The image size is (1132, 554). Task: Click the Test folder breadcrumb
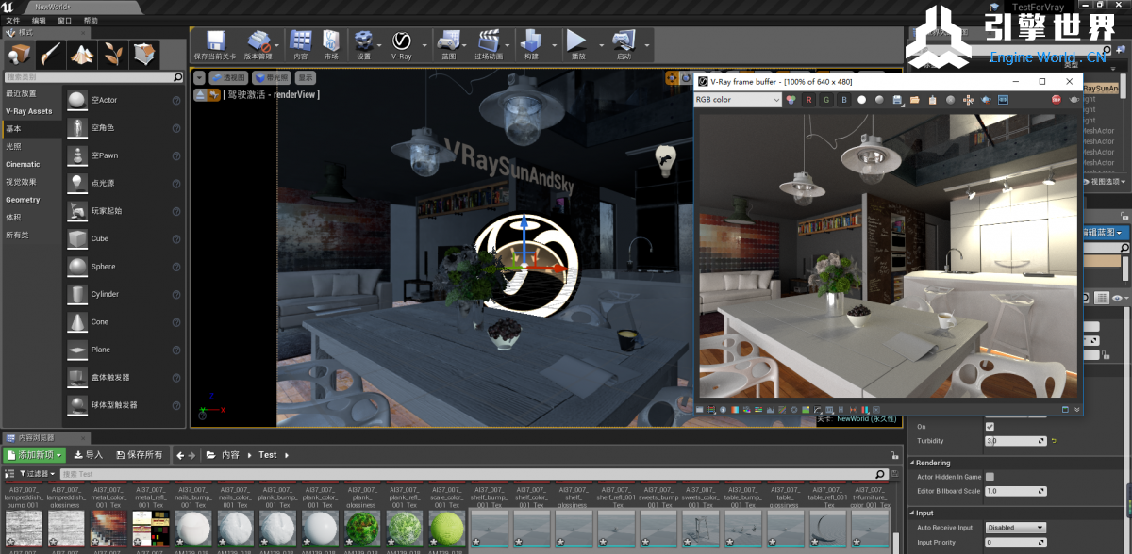268,455
